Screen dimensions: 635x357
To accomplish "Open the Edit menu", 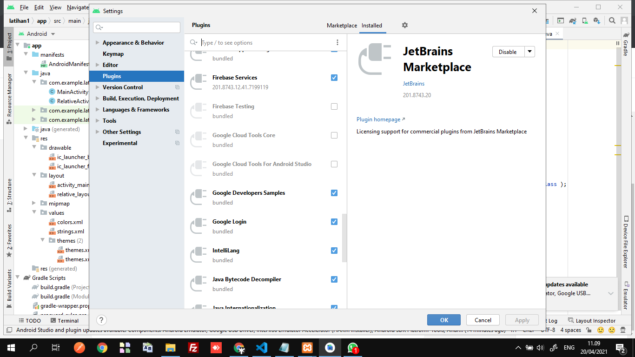I will coord(39,7).
